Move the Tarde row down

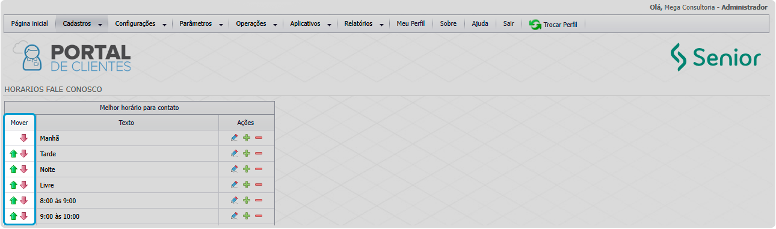[24, 153]
